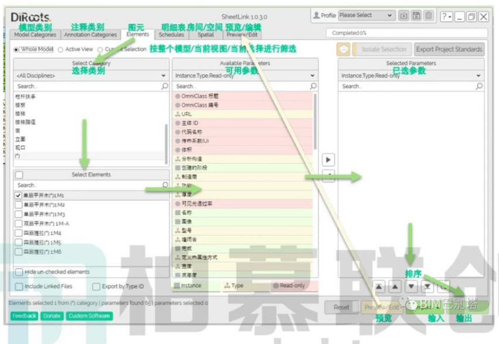The height and width of the screenshot is (344, 499).
Task: Click the category Search field
Action: [91, 86]
